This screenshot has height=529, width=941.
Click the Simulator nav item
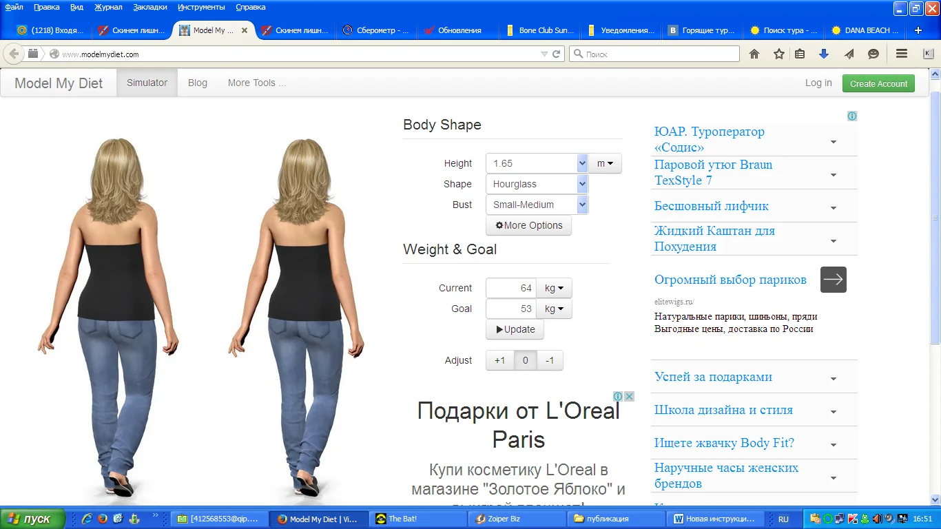[147, 83]
